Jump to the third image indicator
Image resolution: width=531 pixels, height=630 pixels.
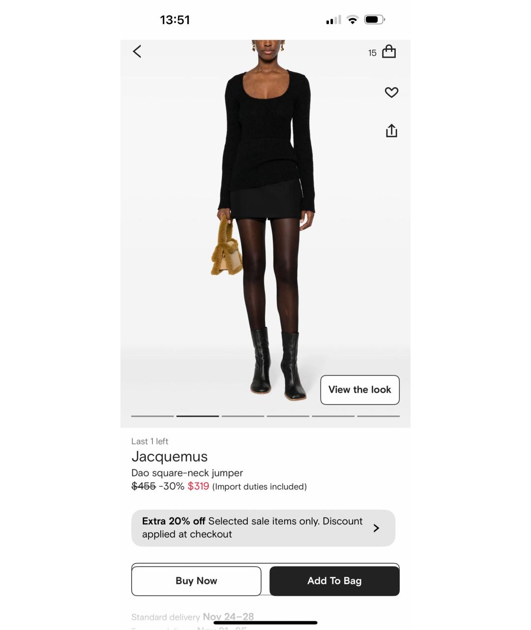(x=243, y=416)
